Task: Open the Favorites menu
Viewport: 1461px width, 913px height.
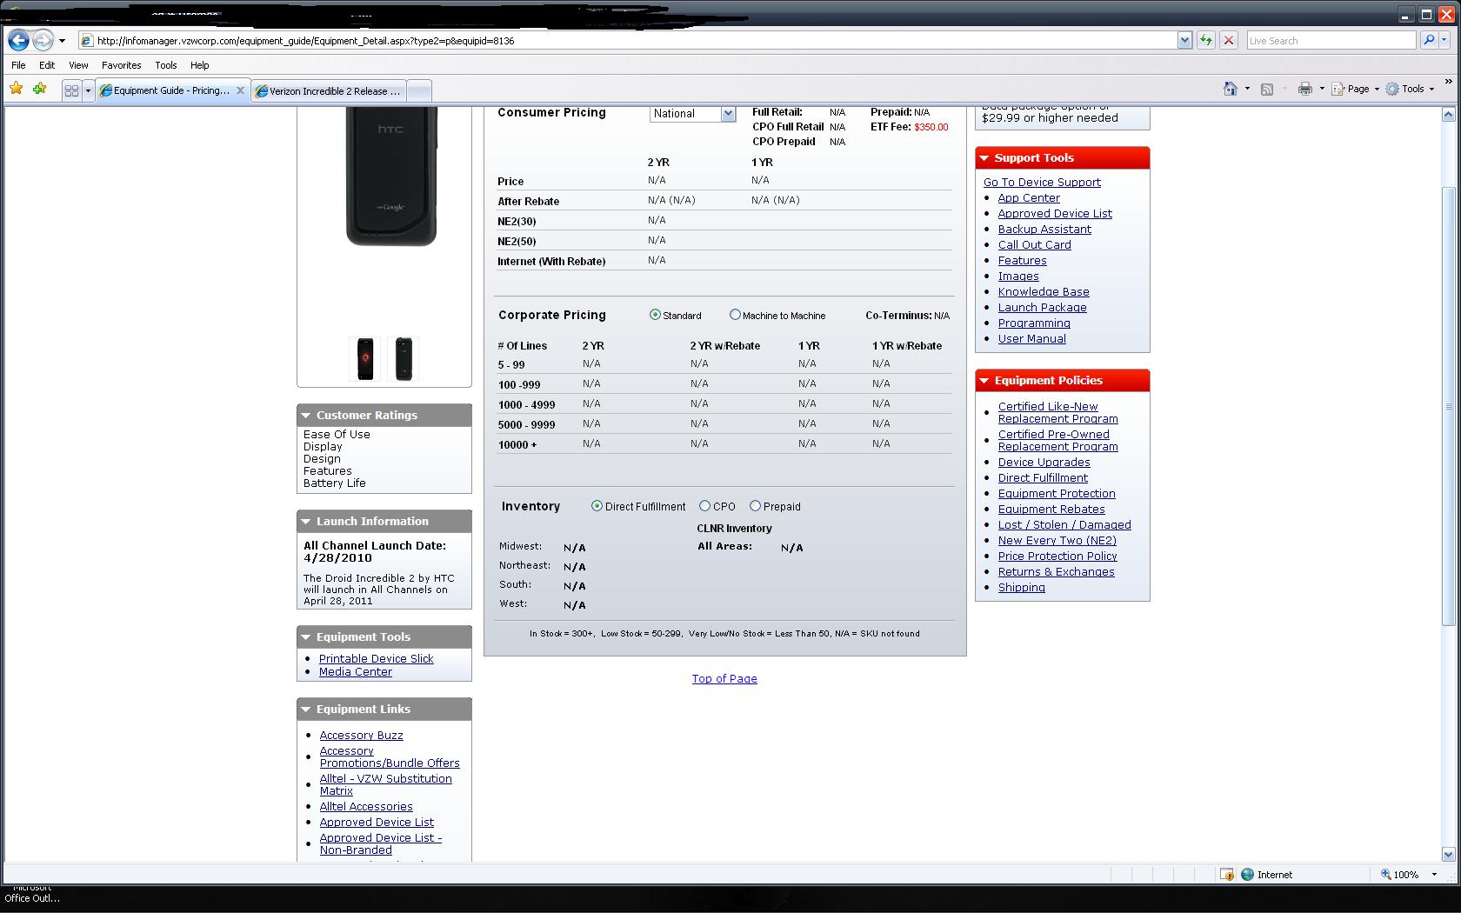Action: coord(121,65)
